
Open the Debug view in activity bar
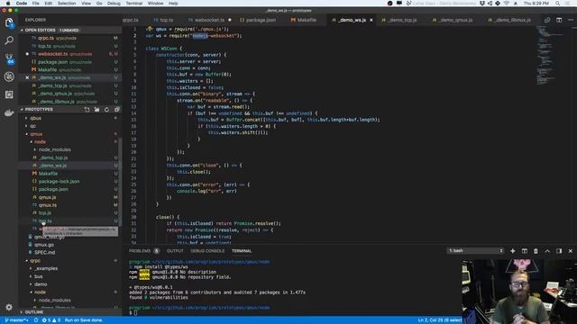[x=9, y=76]
